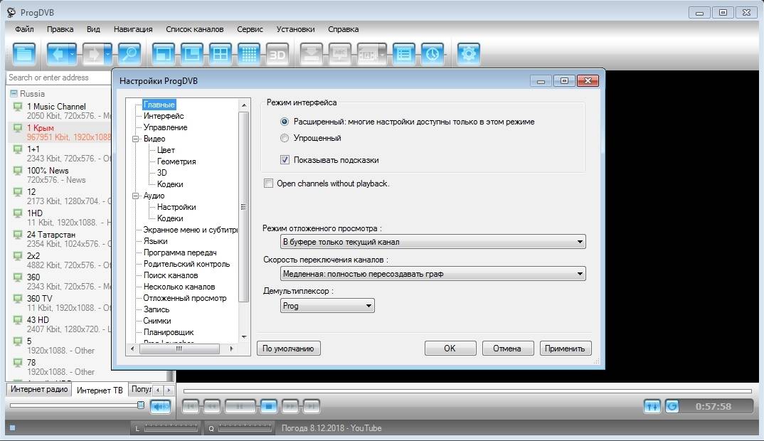This screenshot has width=764, height=441.
Task: Click the volume slider handle
Action: [141, 405]
